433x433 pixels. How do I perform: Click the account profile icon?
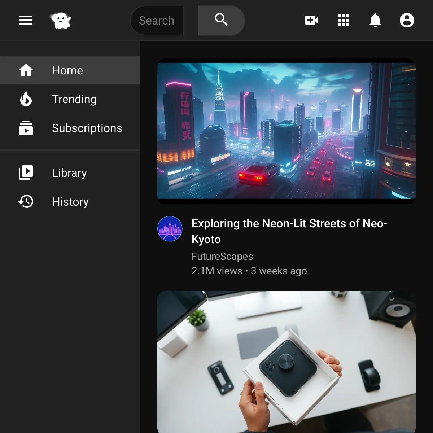[x=407, y=21]
